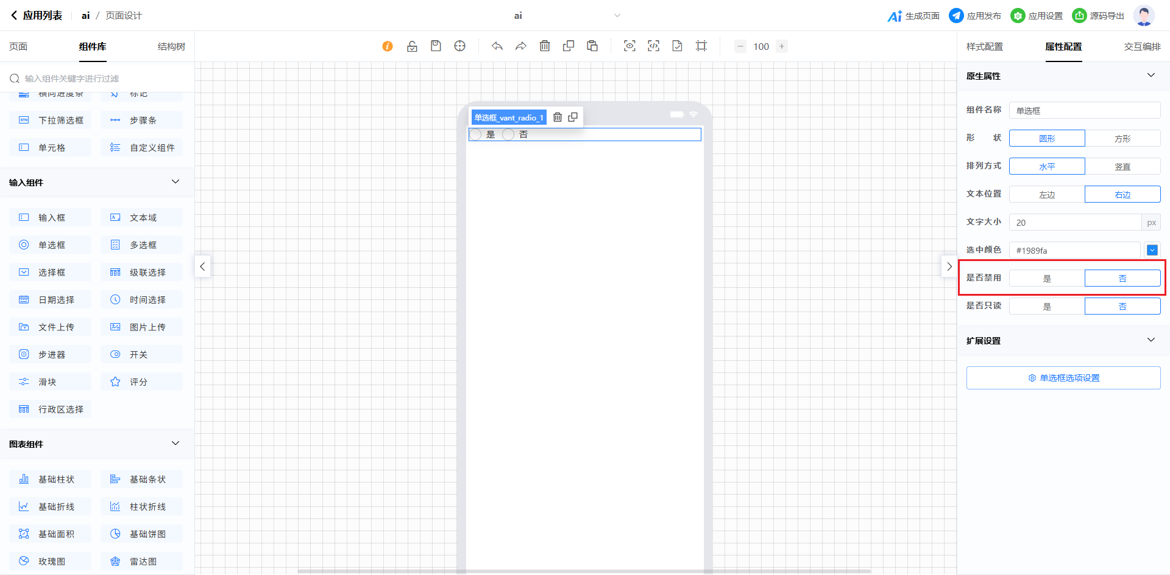The image size is (1170, 575).
Task: Set shape to 方形
Action: pos(1122,139)
